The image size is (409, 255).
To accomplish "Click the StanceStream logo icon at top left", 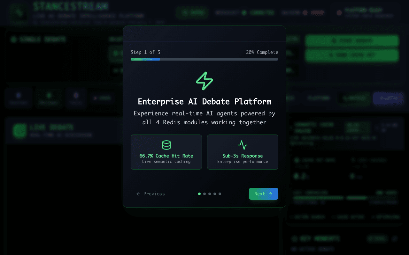I will [18, 13].
